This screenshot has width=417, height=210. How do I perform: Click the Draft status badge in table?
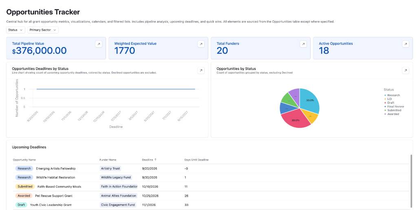tap(21, 205)
